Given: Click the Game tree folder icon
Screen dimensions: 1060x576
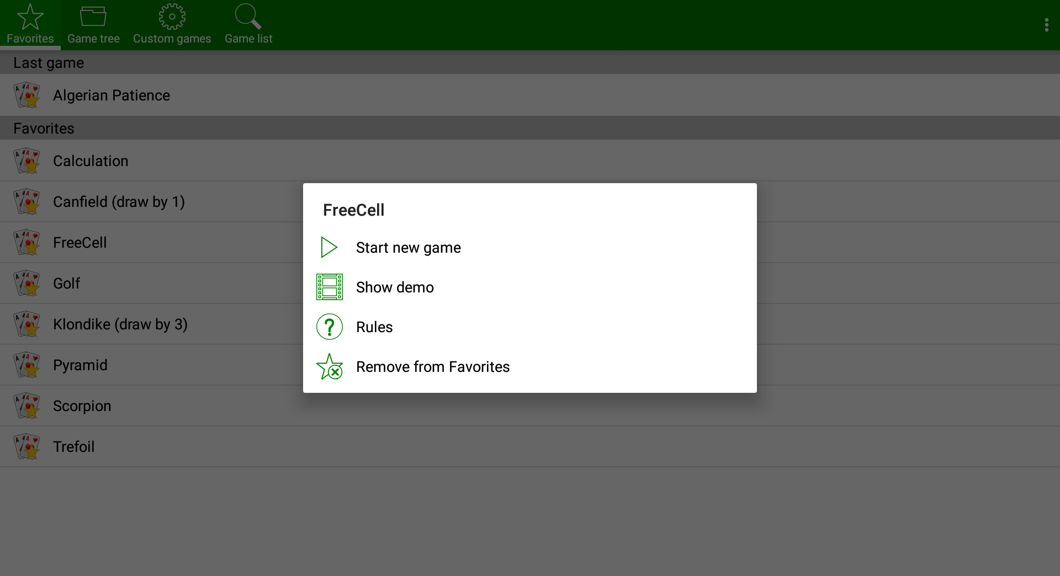Looking at the screenshot, I should [x=93, y=17].
